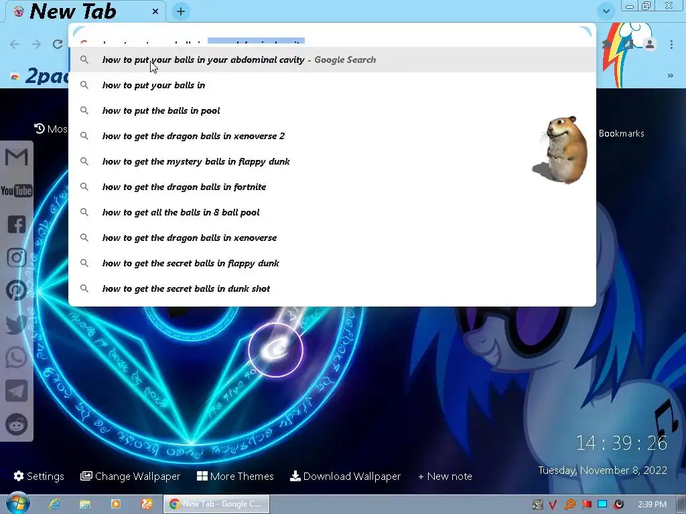Screen dimensions: 686x514
Task: Click the page clock reading 14:39:26
Action: (x=621, y=443)
